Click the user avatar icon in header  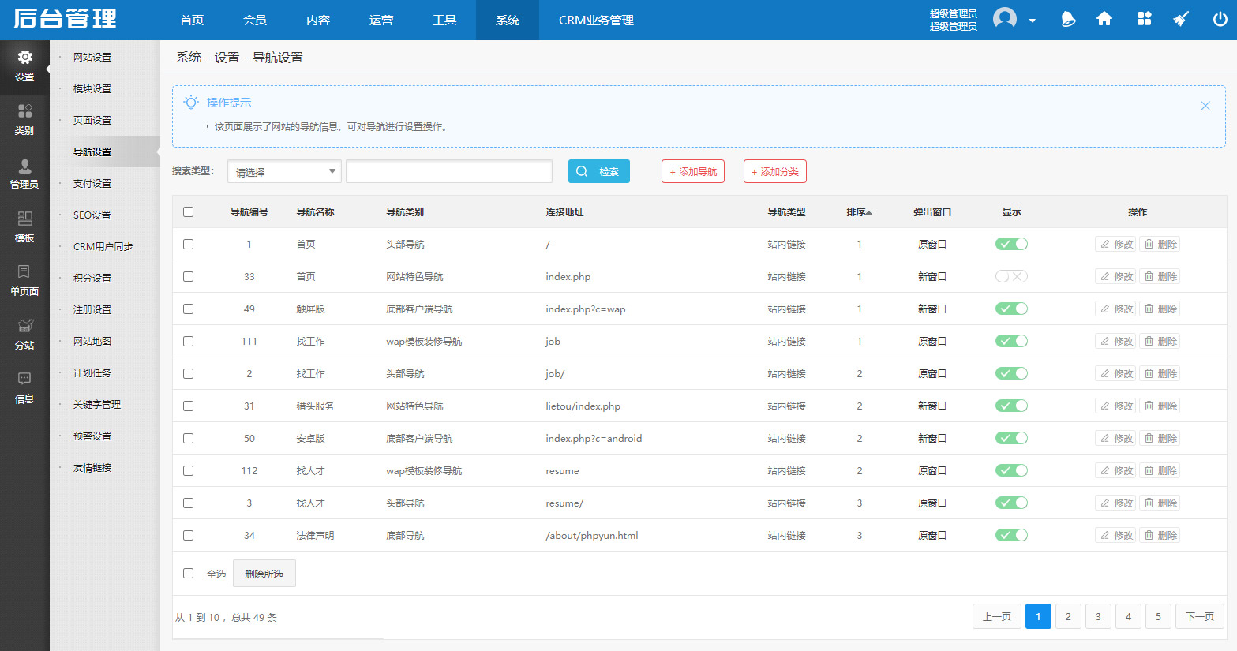(x=1005, y=19)
